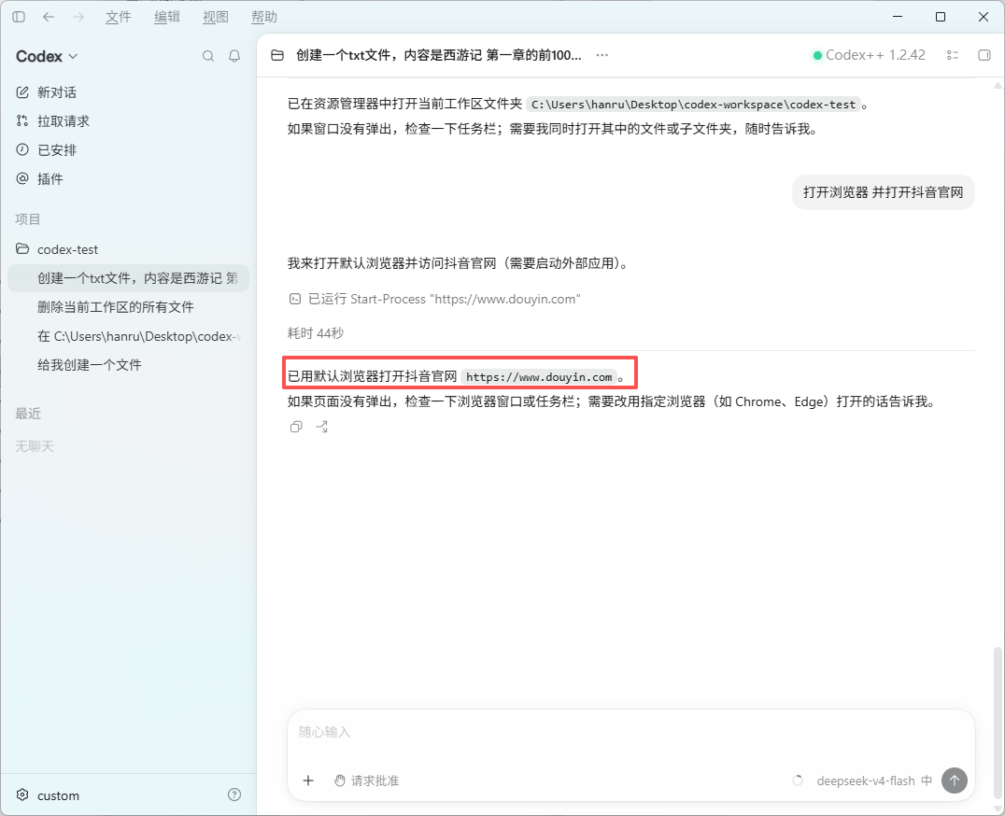Open the task list icon top right
The height and width of the screenshot is (816, 1005).
(x=953, y=55)
